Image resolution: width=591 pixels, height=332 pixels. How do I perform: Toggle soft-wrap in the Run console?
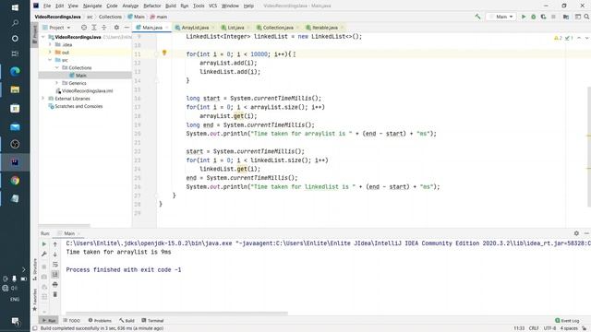tap(55, 265)
